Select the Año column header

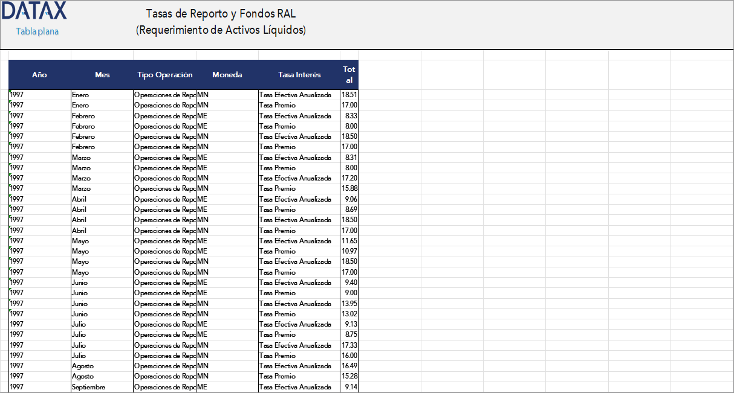(39, 75)
